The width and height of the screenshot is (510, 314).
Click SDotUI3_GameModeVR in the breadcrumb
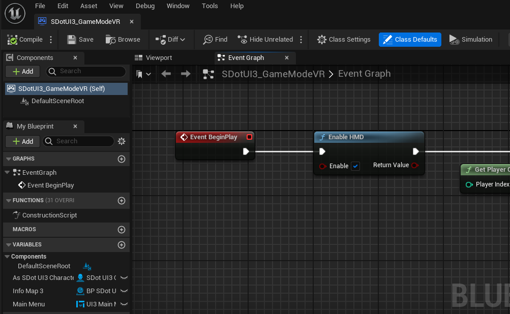point(273,74)
